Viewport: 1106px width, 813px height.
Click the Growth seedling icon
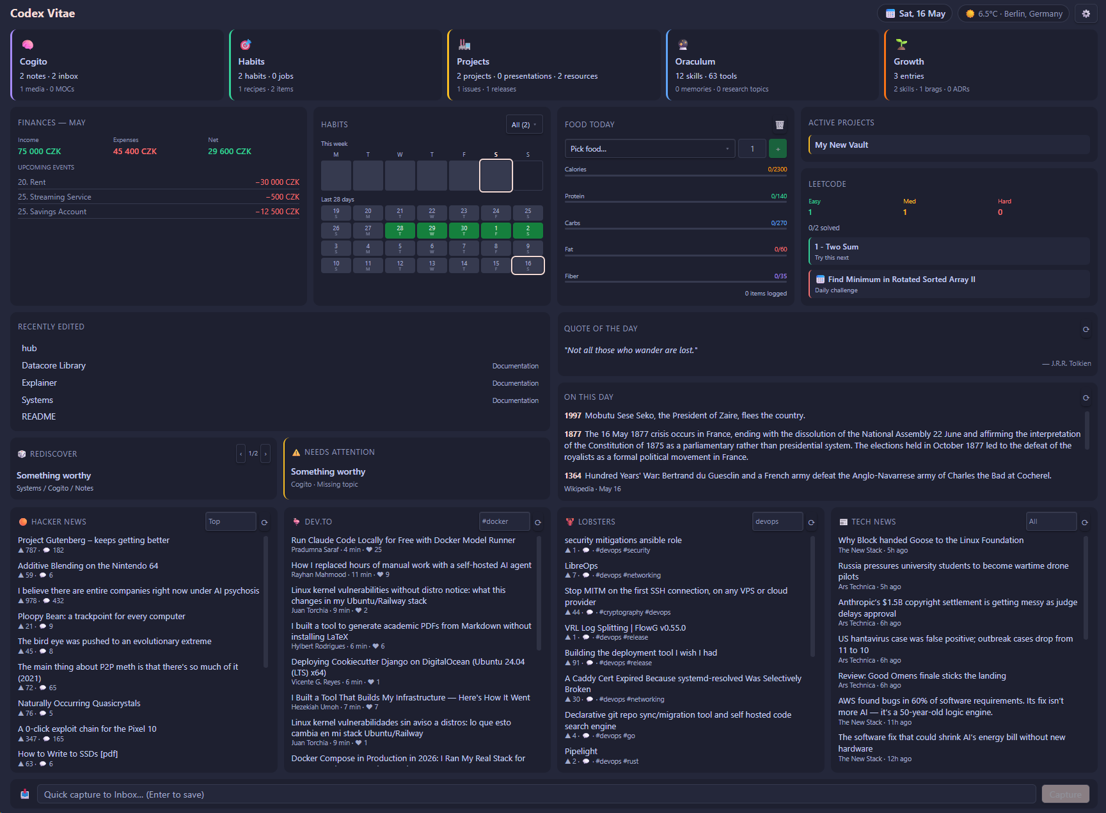tap(901, 45)
